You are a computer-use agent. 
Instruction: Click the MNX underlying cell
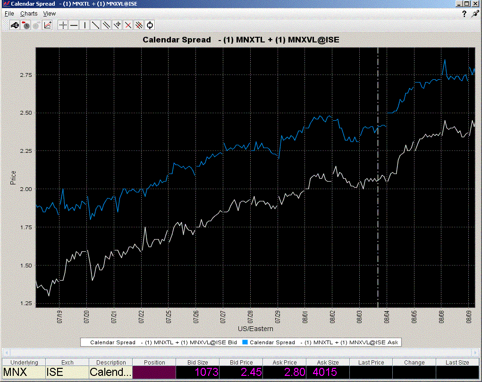coord(24,373)
